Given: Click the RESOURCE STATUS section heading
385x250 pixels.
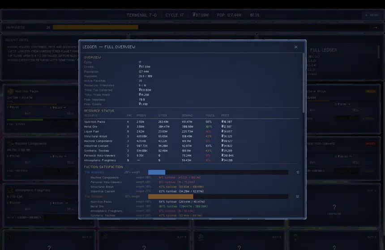Looking at the screenshot, I should (x=99, y=111).
